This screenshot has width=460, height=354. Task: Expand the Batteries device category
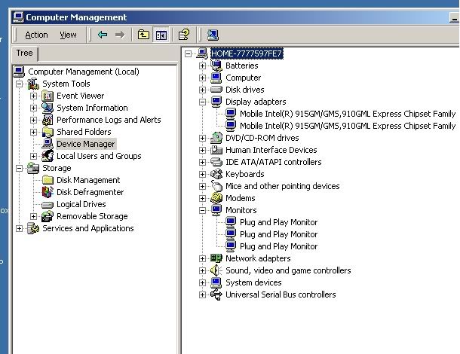(202, 66)
